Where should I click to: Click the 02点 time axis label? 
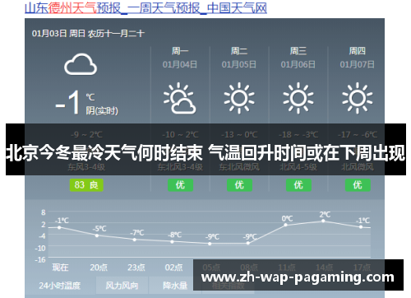click(x=173, y=268)
